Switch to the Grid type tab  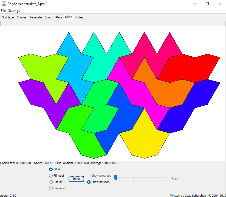click(8, 17)
